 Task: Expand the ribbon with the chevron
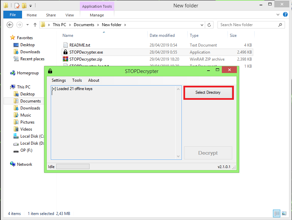(278, 14)
